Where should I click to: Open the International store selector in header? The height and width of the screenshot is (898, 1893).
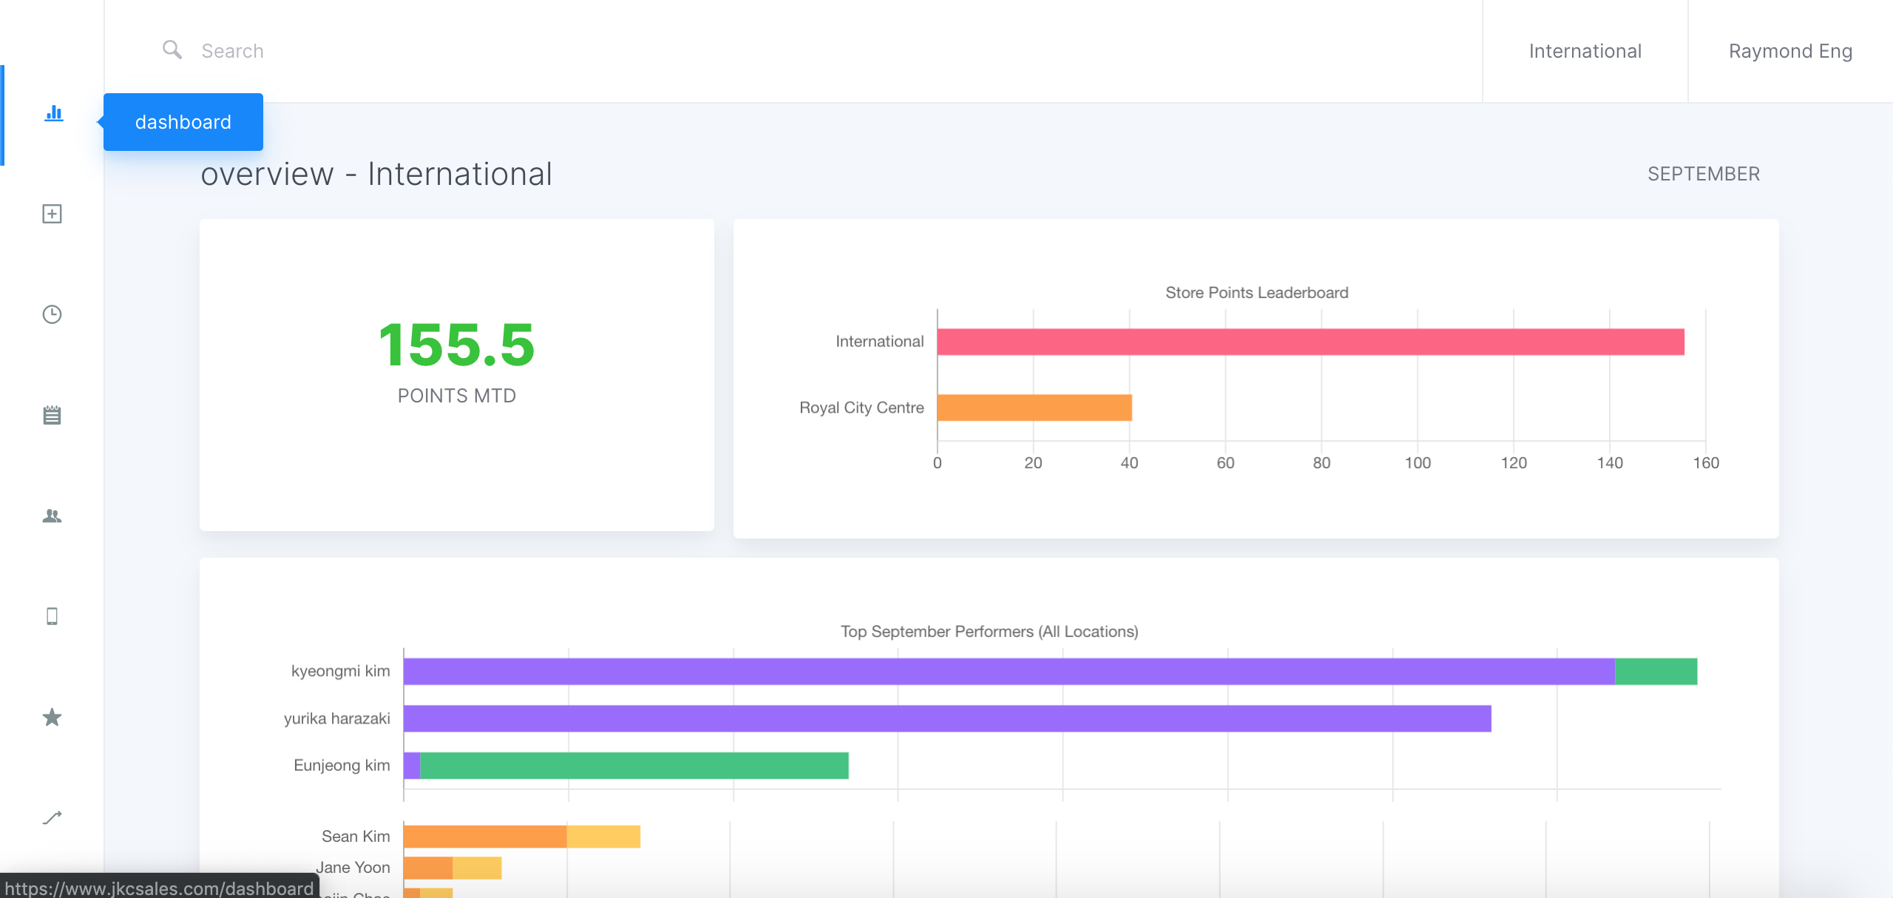pos(1585,51)
